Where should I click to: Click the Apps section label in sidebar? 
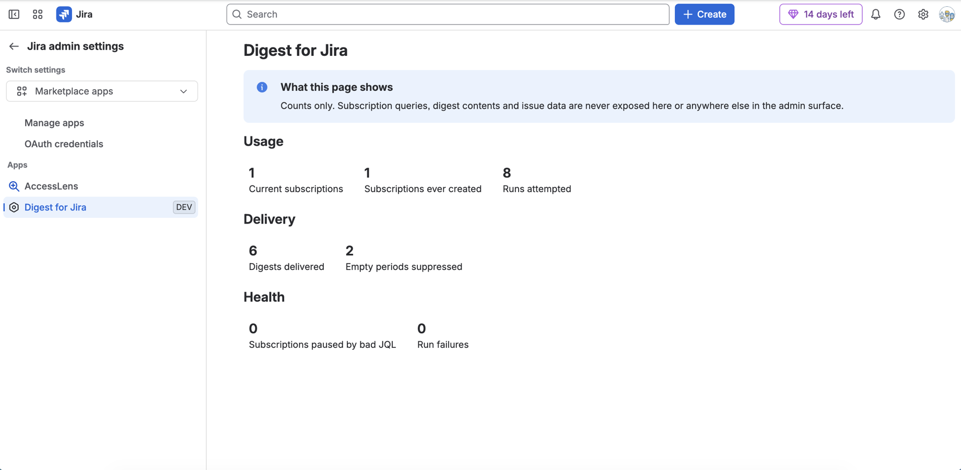17,165
